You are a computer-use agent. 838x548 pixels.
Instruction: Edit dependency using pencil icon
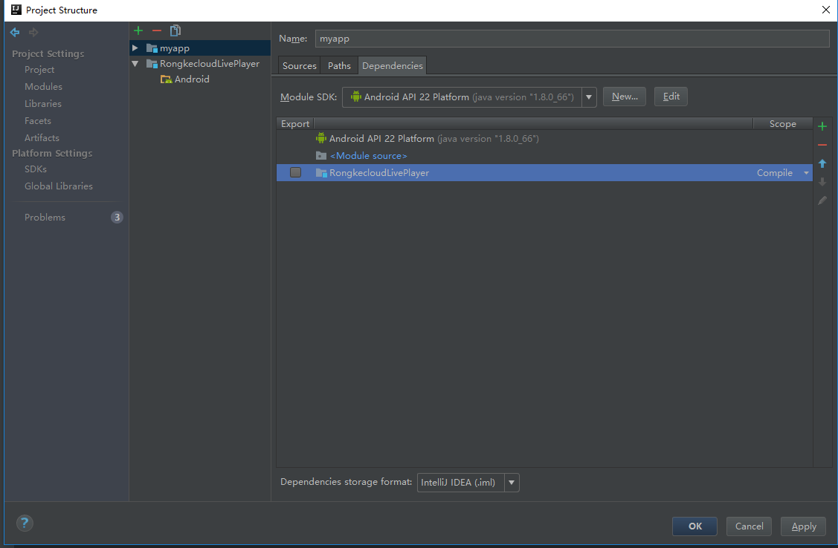click(822, 200)
